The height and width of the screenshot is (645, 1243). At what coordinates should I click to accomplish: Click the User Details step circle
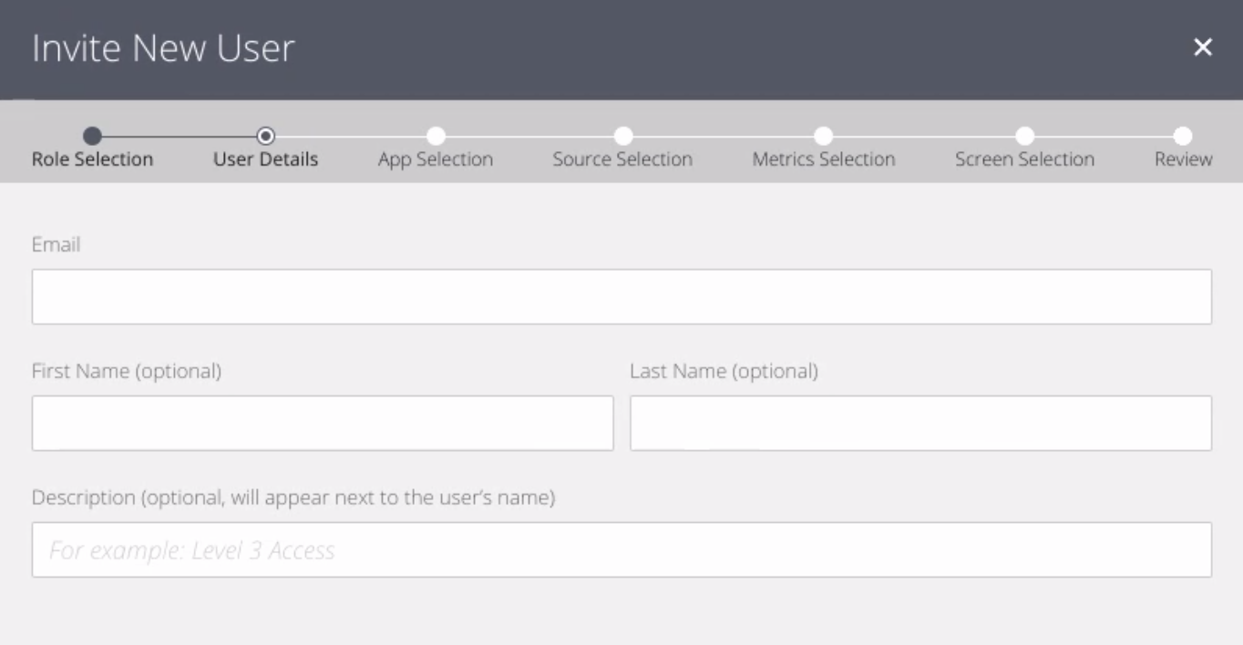[x=265, y=136]
